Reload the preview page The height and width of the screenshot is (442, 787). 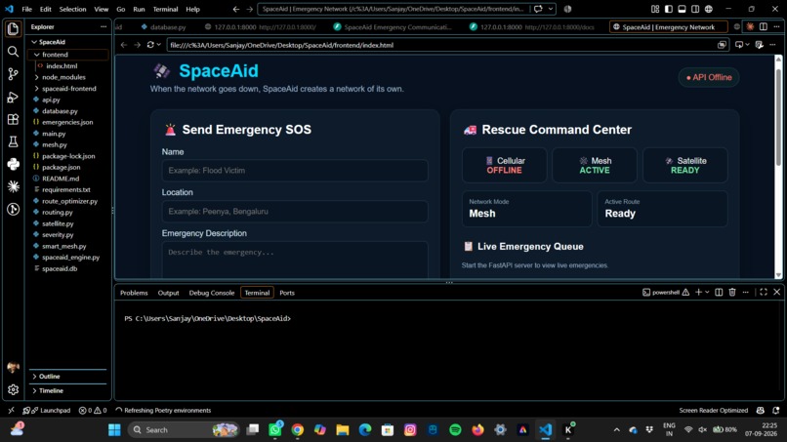pos(150,45)
